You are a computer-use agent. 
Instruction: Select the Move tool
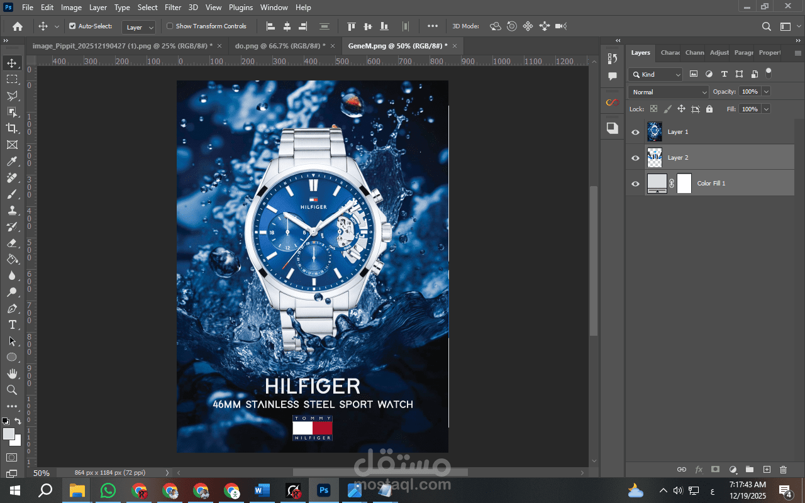coord(12,63)
